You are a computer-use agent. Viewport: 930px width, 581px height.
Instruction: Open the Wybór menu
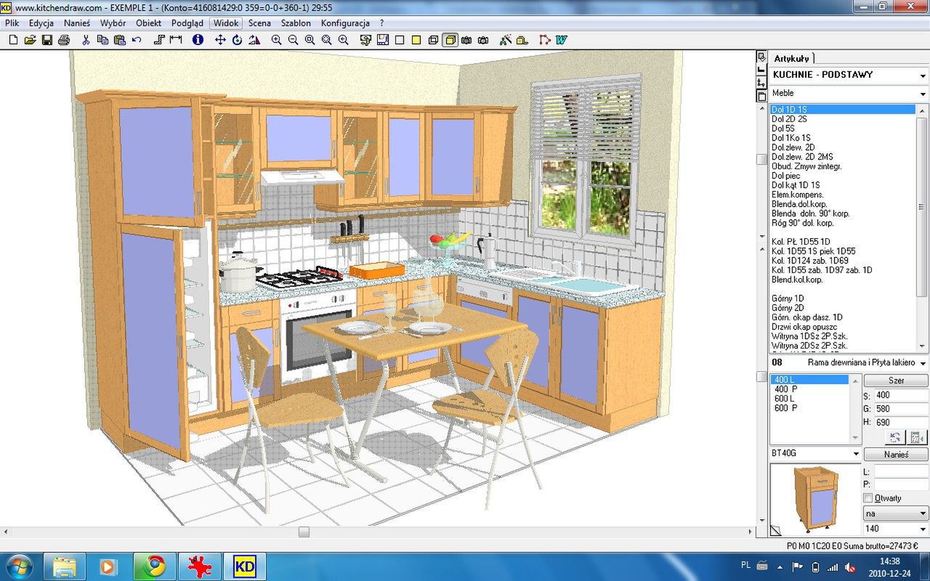[113, 23]
